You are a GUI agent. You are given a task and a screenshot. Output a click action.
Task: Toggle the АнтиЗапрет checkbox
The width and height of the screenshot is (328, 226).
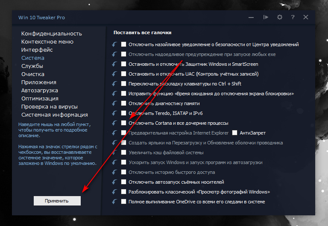pyautogui.click(x=235, y=133)
